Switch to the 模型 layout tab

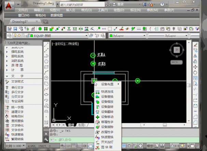(71, 125)
